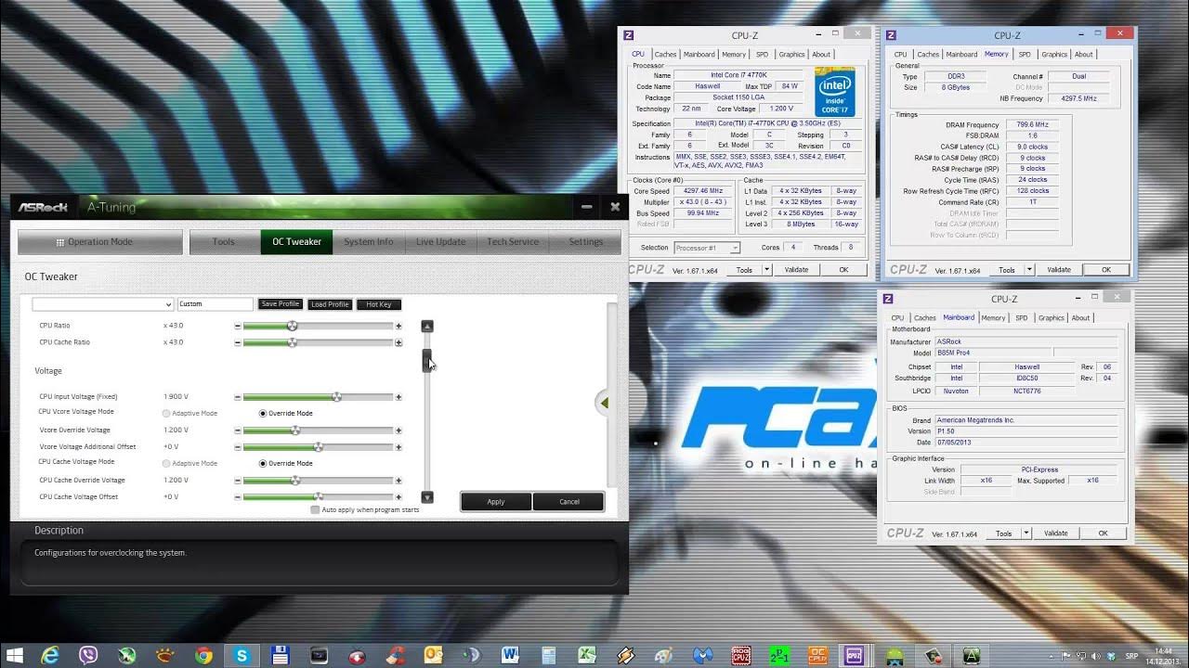Click the Hot Key button
The width and height of the screenshot is (1189, 668).
click(x=379, y=304)
